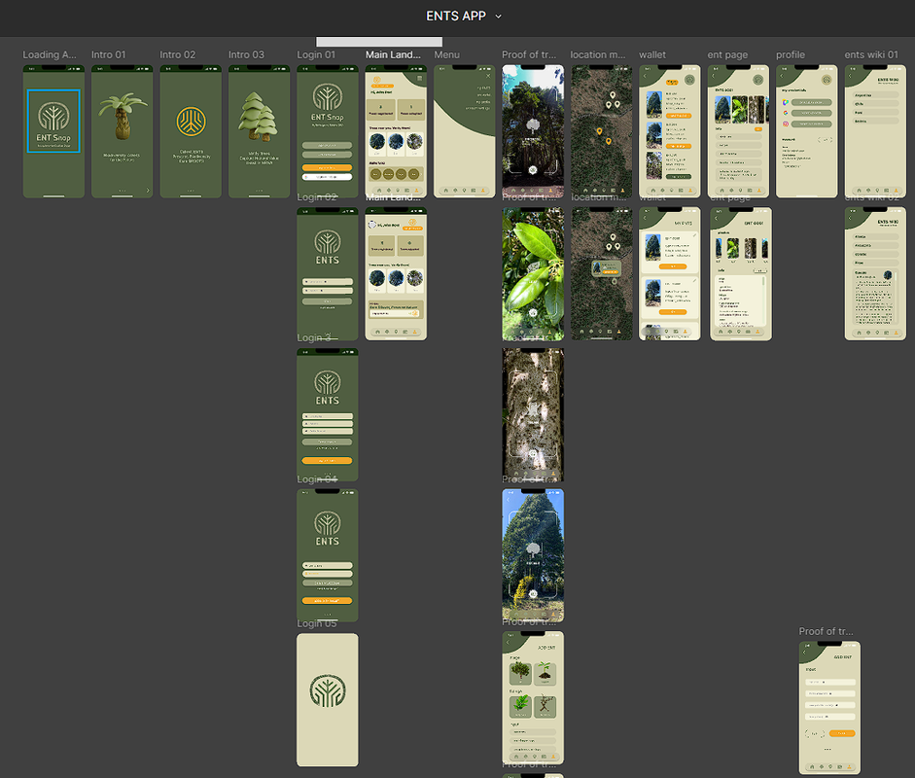Select the top Main Land... frame label
The width and height of the screenshot is (915, 778).
pos(393,54)
